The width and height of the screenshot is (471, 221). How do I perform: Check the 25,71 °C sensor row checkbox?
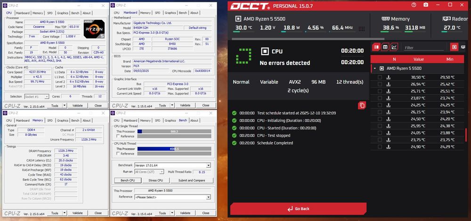click(380, 91)
